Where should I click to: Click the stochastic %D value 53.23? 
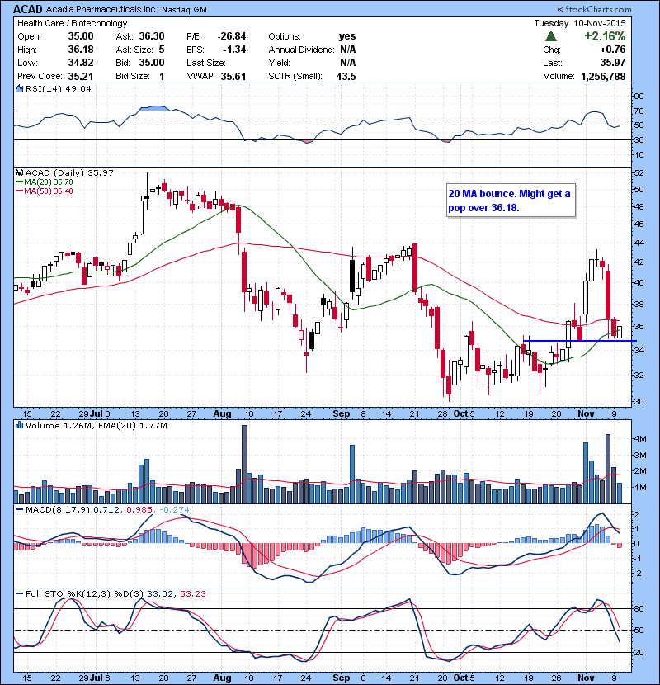click(192, 593)
